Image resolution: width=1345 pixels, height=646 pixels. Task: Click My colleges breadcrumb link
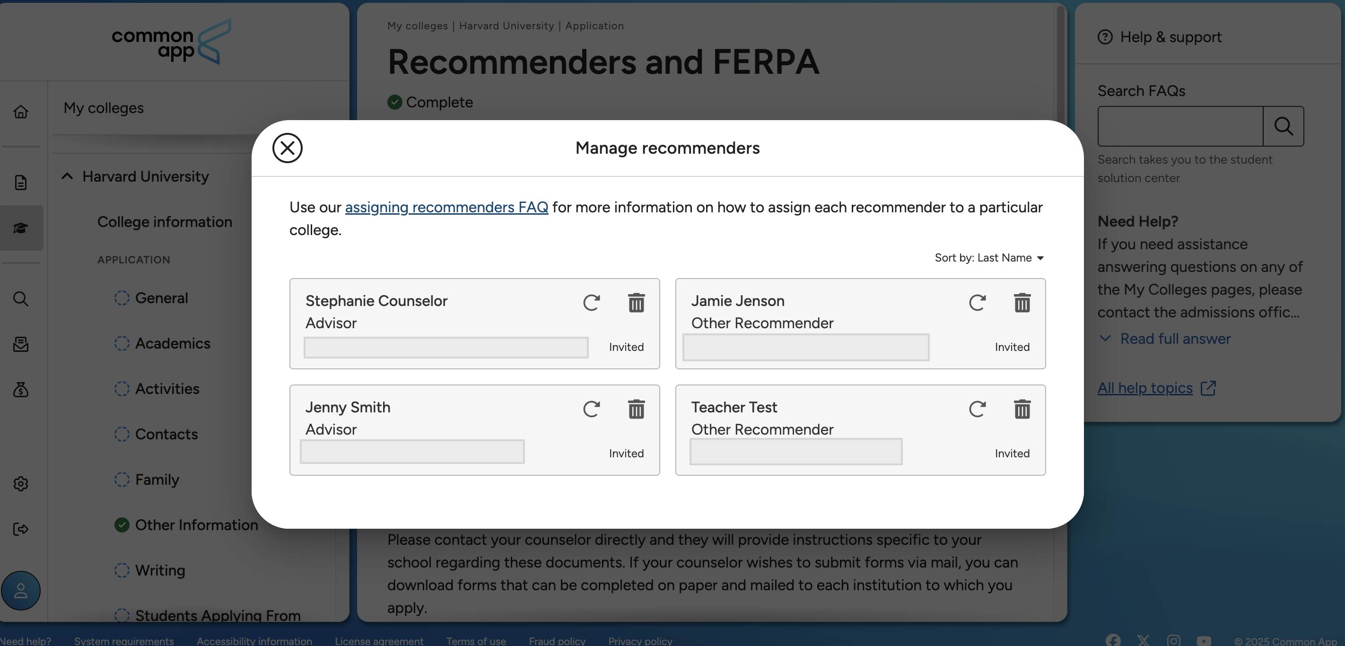[417, 26]
